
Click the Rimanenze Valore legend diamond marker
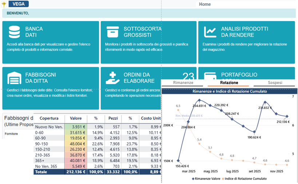pyautogui.click(x=192, y=179)
